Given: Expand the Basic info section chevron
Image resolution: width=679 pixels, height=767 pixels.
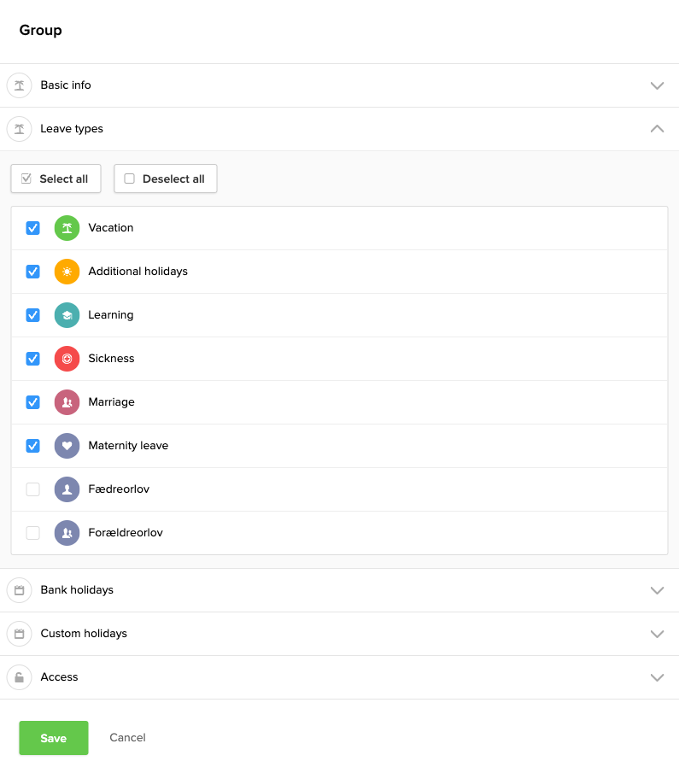Looking at the screenshot, I should pos(657,85).
